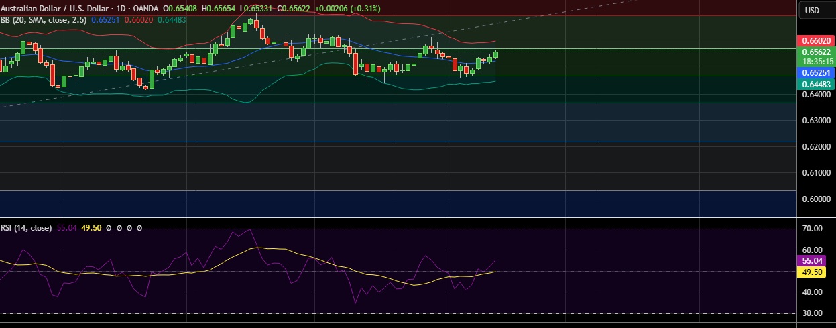The width and height of the screenshot is (836, 328).
Task: Select the BB (20, SMA, close, 2.5) indicator label
Action: click(43, 20)
